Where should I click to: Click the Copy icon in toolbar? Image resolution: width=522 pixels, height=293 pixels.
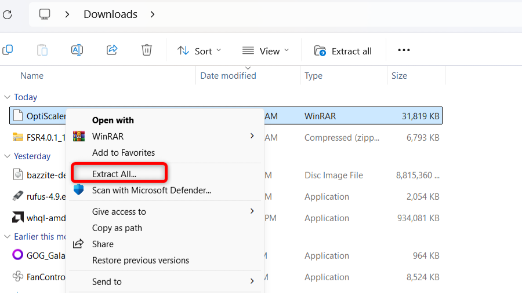click(8, 50)
